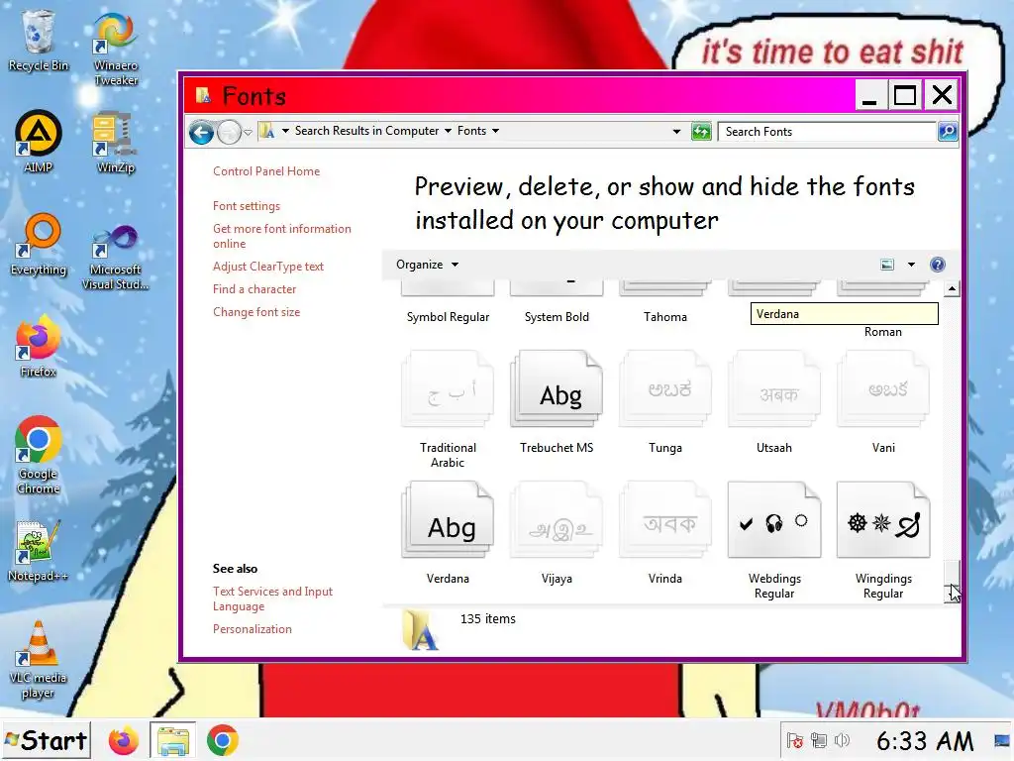Expand the Search Results in Computer breadcrumb arrow
This screenshot has width=1014, height=761.
point(448,131)
